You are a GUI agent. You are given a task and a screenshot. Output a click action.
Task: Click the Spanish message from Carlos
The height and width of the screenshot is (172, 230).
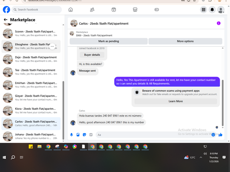tap(110, 116)
